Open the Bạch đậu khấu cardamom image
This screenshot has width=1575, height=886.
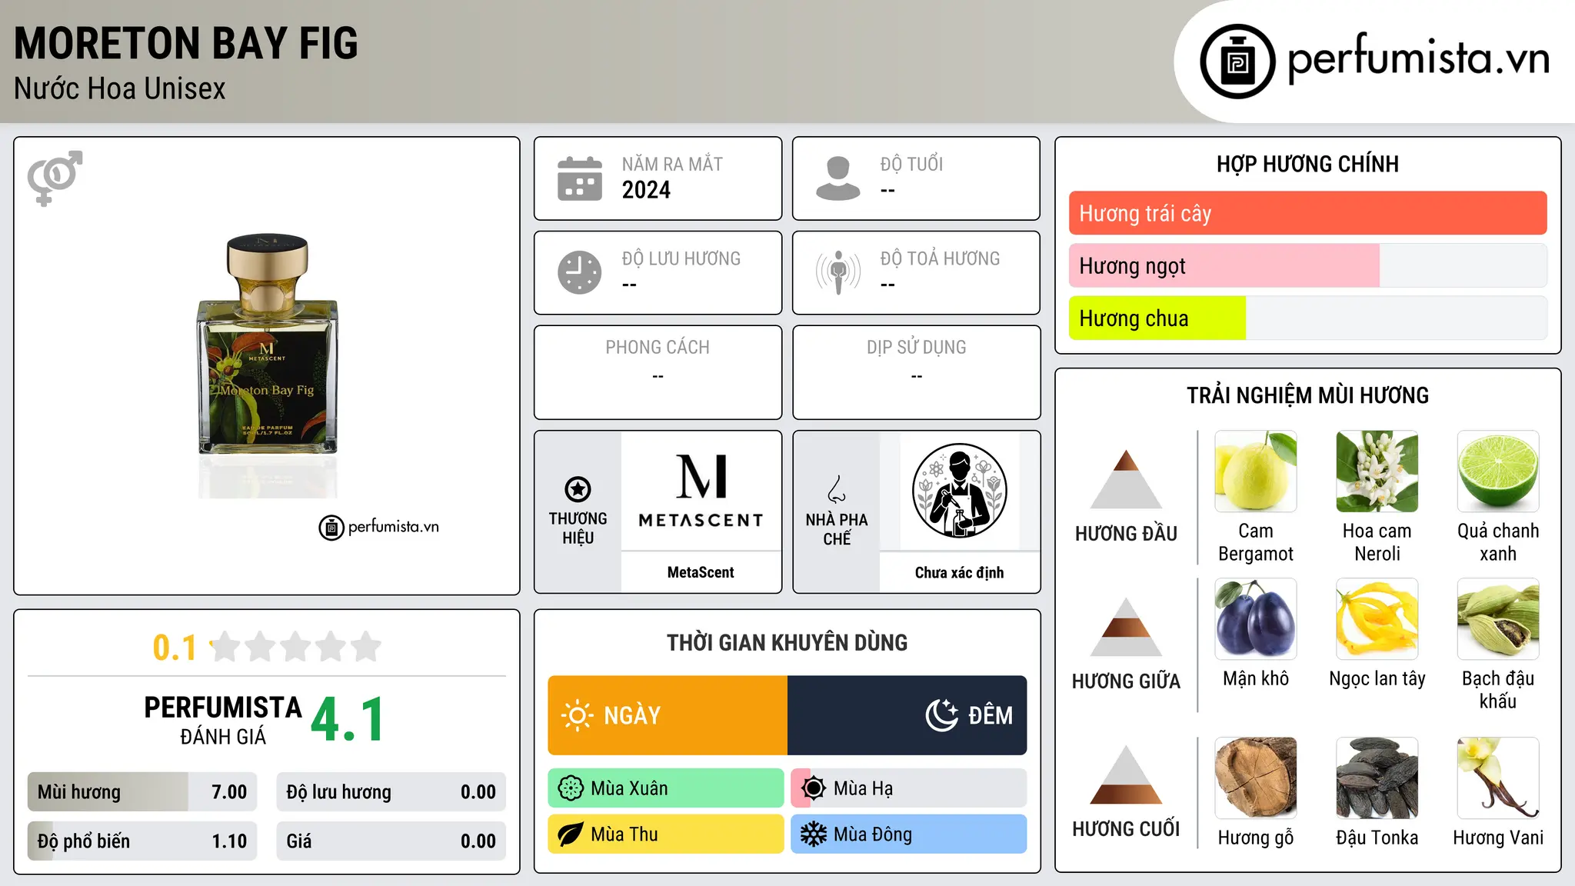(1498, 619)
